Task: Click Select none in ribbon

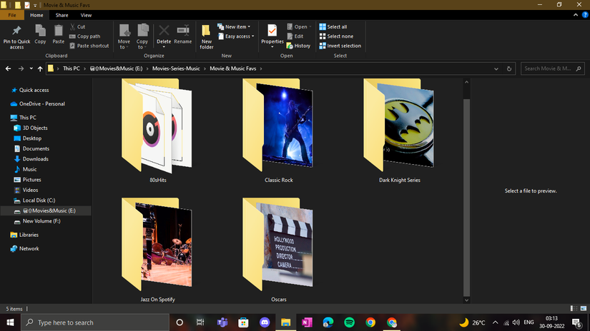Action: click(336, 36)
